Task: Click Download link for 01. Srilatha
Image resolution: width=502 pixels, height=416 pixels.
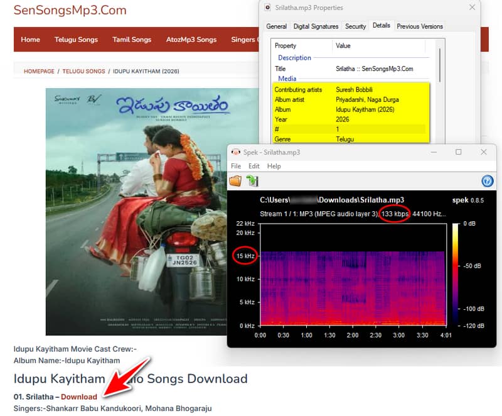Action: [x=79, y=397]
